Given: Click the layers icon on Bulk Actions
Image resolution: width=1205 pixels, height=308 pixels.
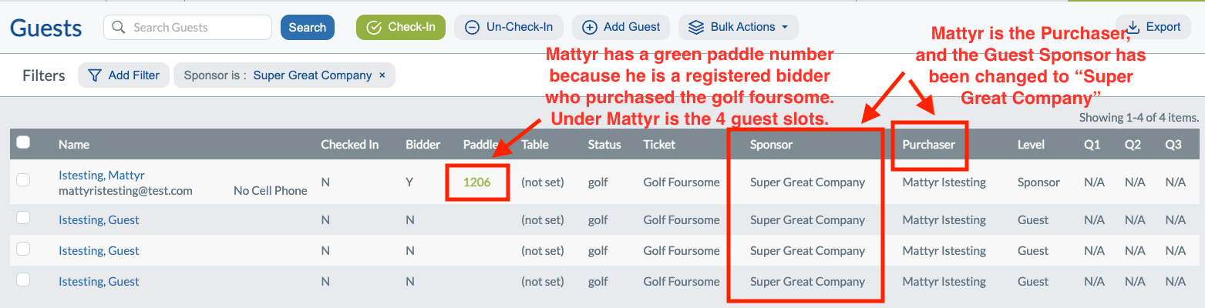Looking at the screenshot, I should (x=696, y=27).
